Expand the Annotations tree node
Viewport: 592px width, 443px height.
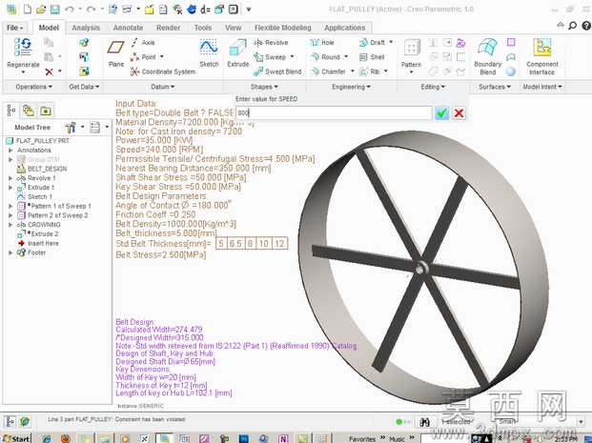coord(10,151)
